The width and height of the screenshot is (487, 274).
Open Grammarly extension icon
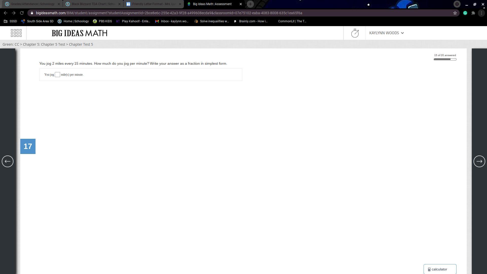[x=465, y=13]
